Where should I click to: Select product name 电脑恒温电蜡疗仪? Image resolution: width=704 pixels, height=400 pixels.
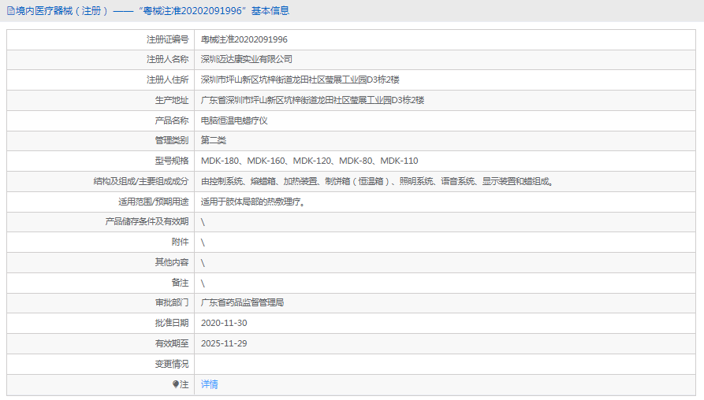pyautogui.click(x=234, y=120)
